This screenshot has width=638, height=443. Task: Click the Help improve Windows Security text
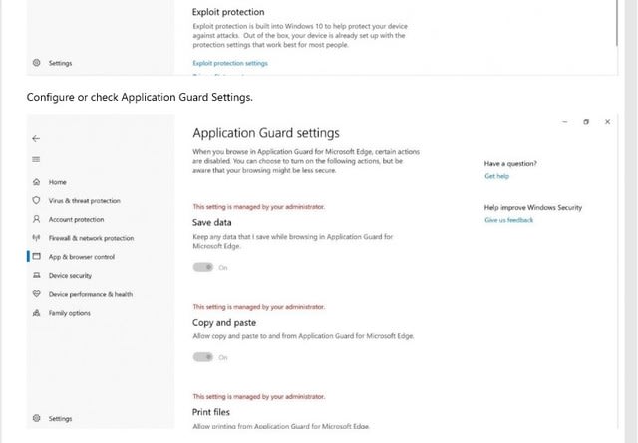point(533,208)
